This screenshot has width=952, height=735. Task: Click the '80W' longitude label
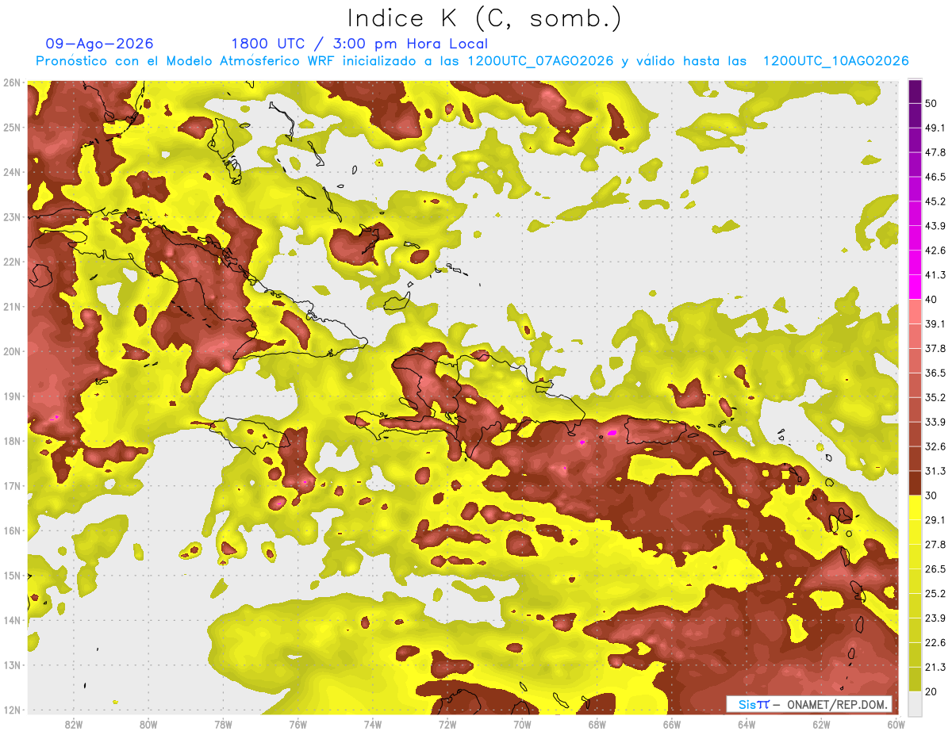tap(148, 725)
